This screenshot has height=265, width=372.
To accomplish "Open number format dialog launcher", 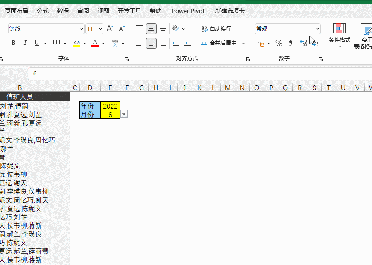I will point(321,59).
